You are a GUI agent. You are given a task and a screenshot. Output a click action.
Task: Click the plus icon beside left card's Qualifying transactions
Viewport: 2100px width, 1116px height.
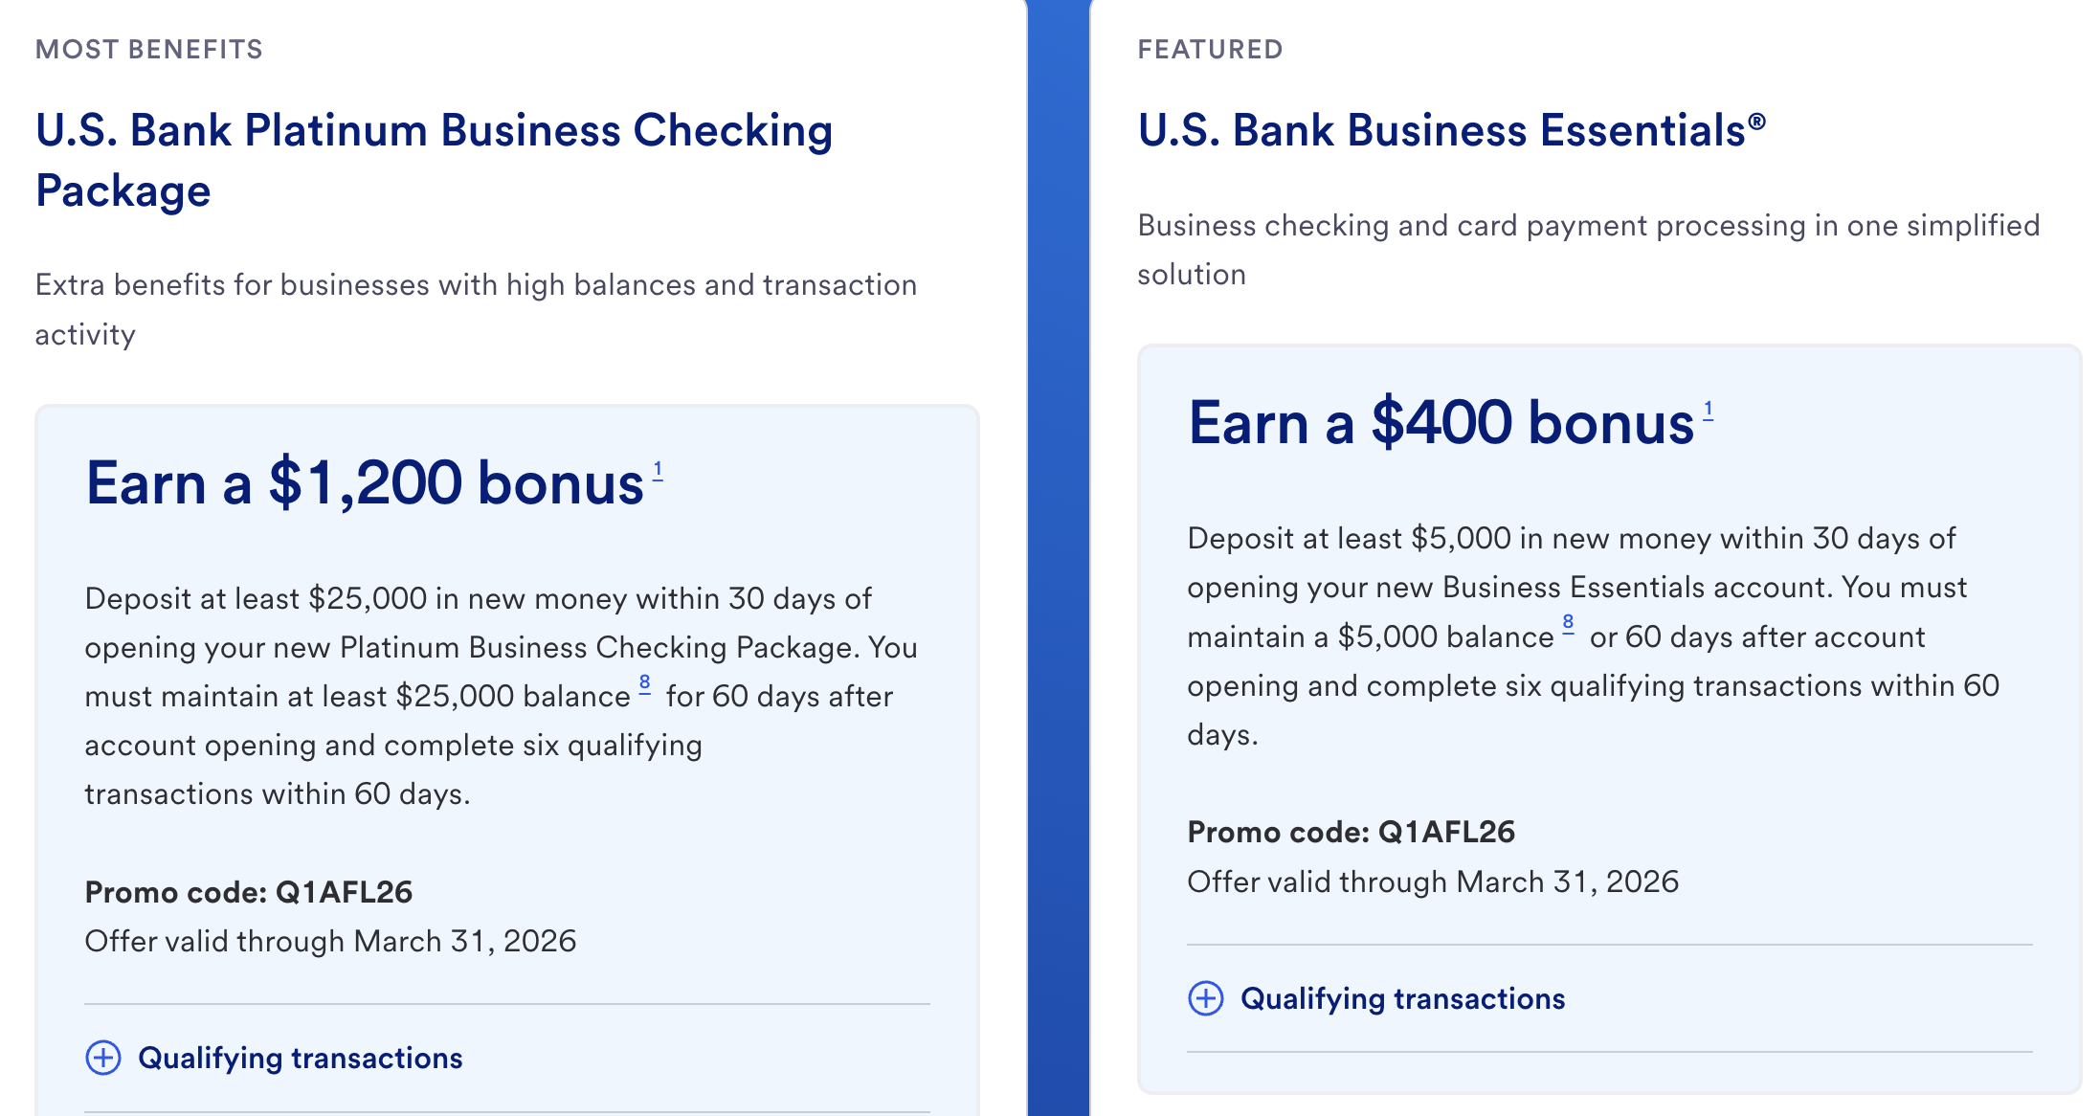coord(102,1059)
